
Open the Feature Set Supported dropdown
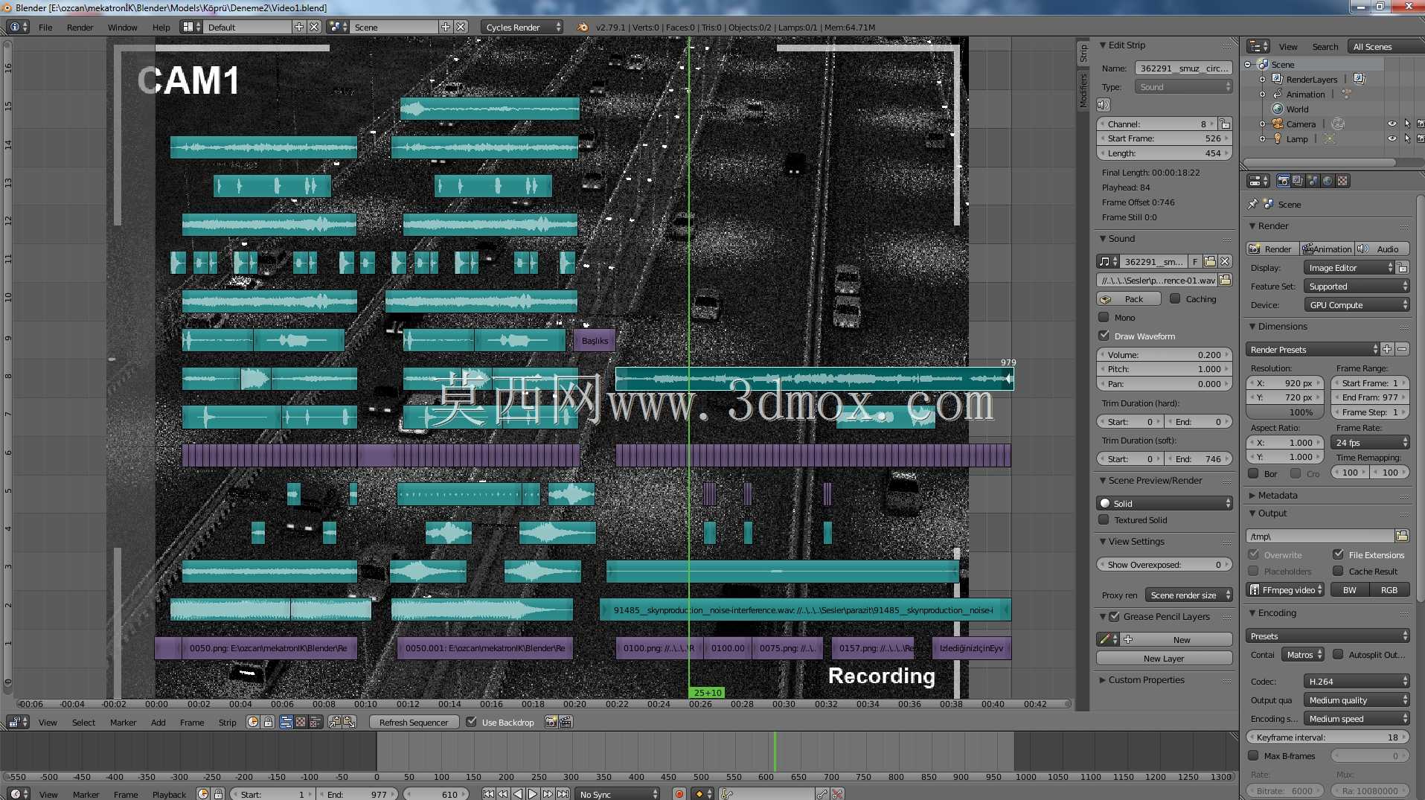1357,286
